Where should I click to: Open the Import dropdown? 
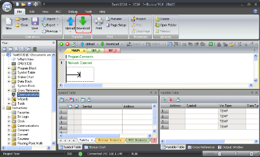(50, 19)
